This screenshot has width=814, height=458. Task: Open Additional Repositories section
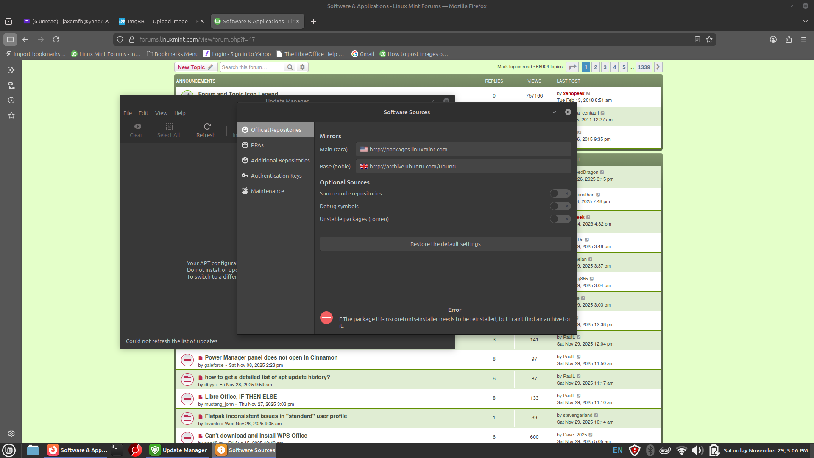(276, 160)
